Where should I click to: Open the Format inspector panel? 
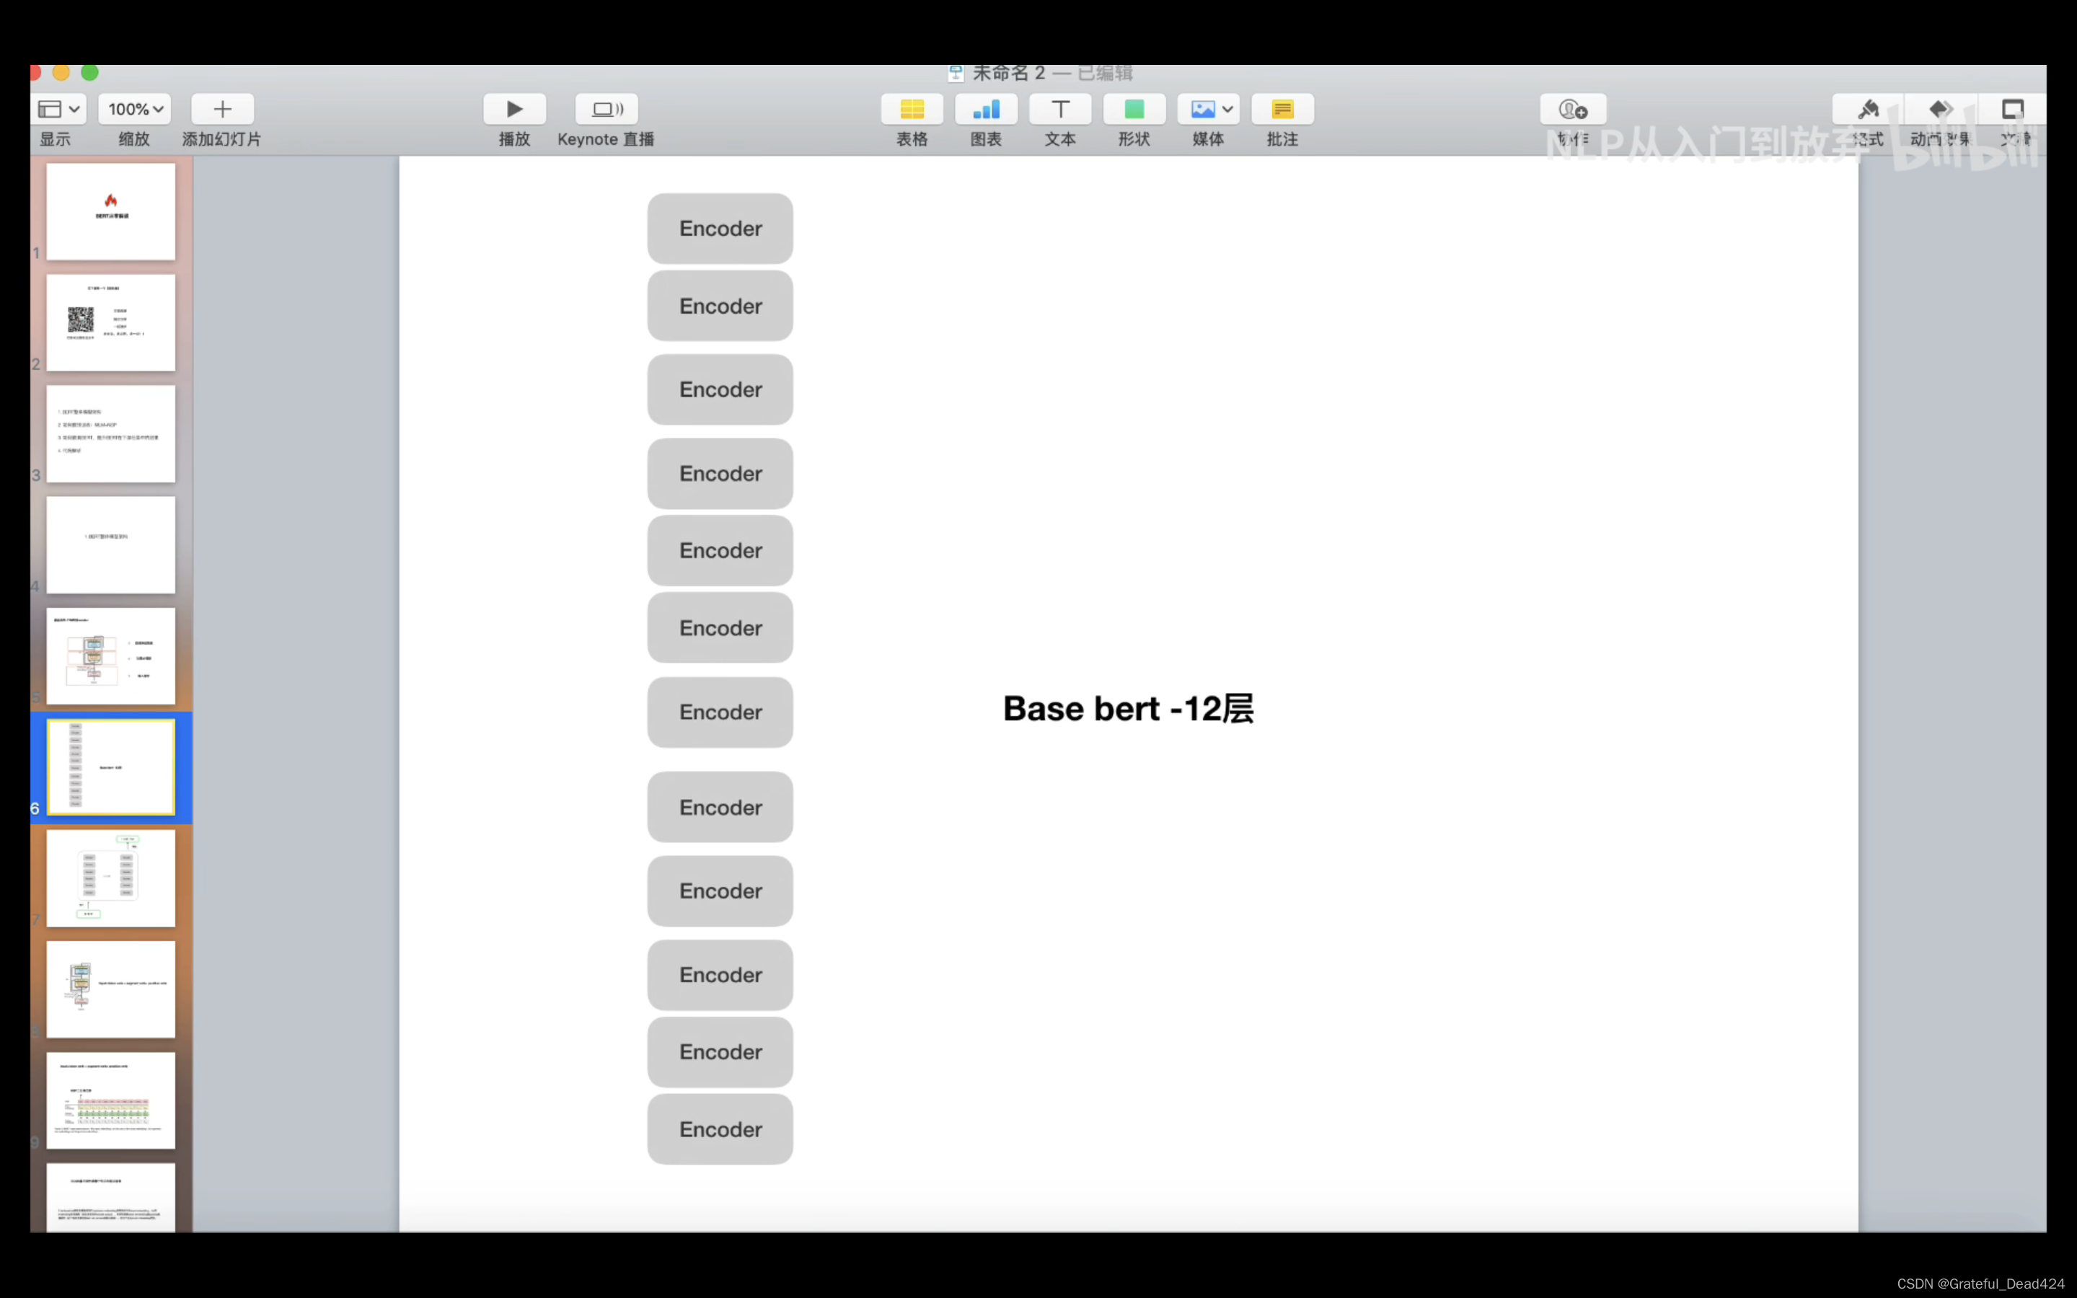(x=1868, y=109)
